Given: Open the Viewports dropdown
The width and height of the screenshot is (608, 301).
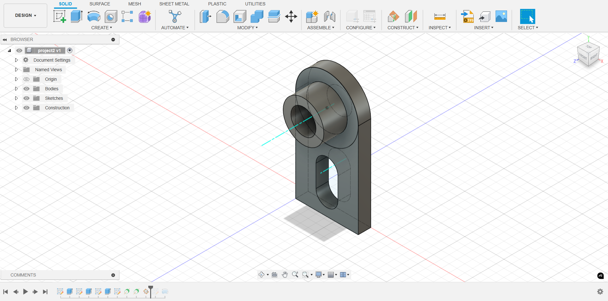Looking at the screenshot, I should point(344,275).
